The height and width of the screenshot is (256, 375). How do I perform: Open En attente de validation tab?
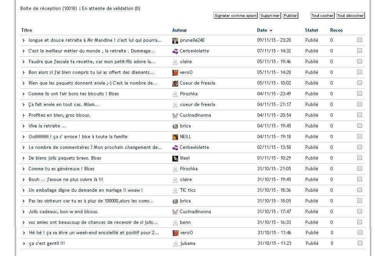(x=111, y=8)
